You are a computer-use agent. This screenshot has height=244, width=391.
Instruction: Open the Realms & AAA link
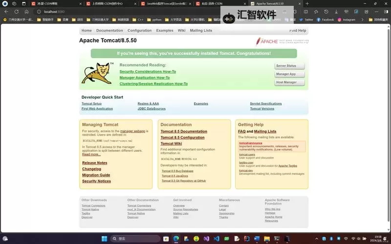tap(148, 103)
